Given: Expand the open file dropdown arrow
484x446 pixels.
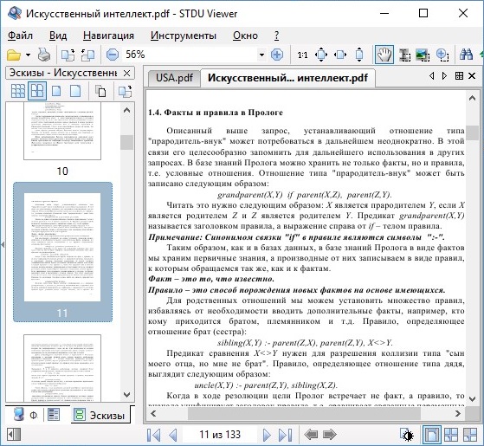Looking at the screenshot, I should pos(28,55).
